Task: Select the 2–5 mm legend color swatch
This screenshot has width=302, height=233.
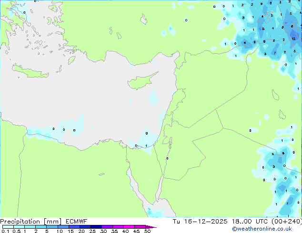Action: coord(41,227)
